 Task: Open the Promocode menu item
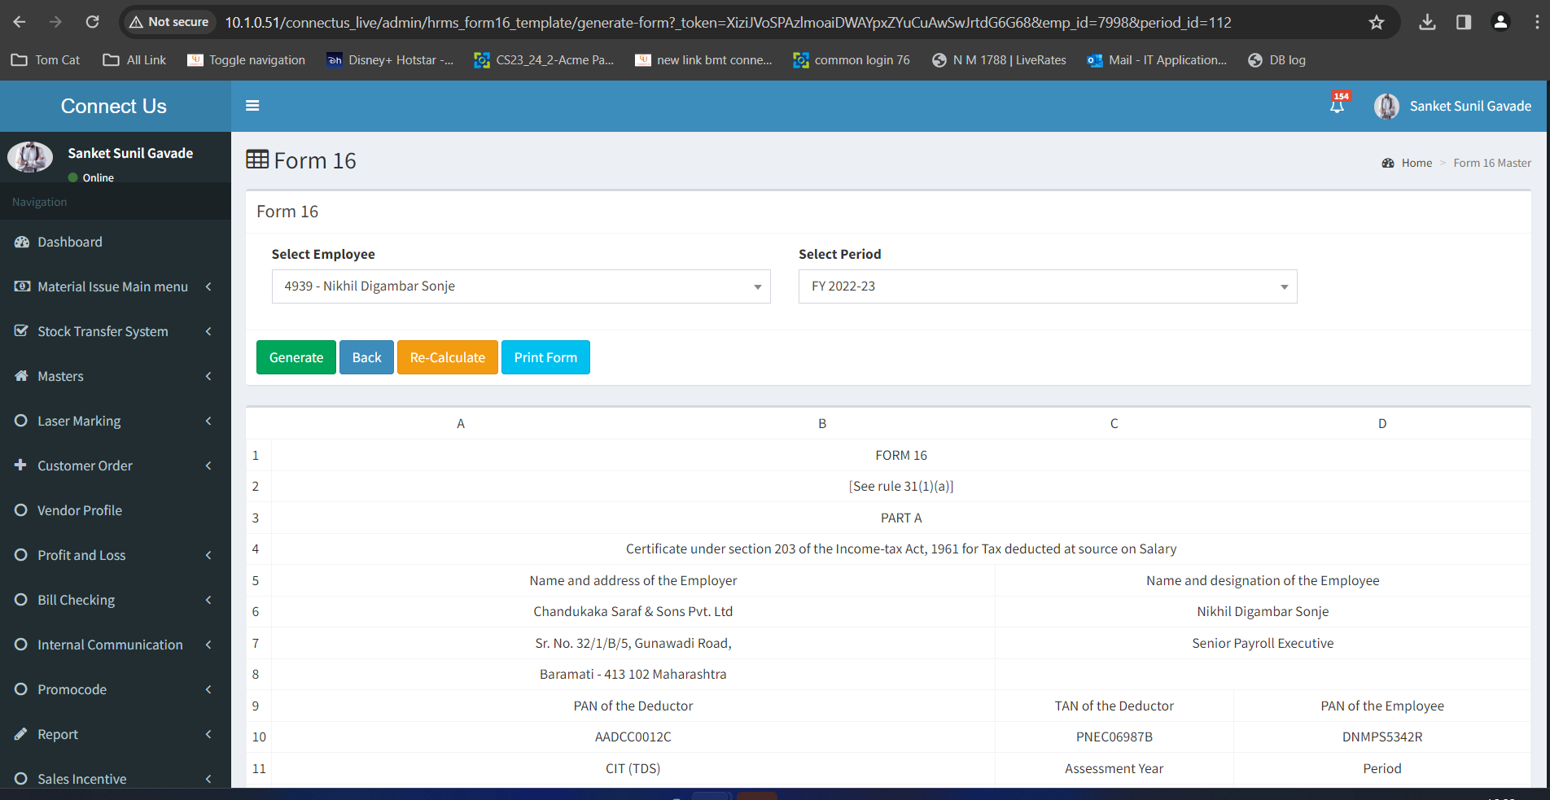[116, 689]
